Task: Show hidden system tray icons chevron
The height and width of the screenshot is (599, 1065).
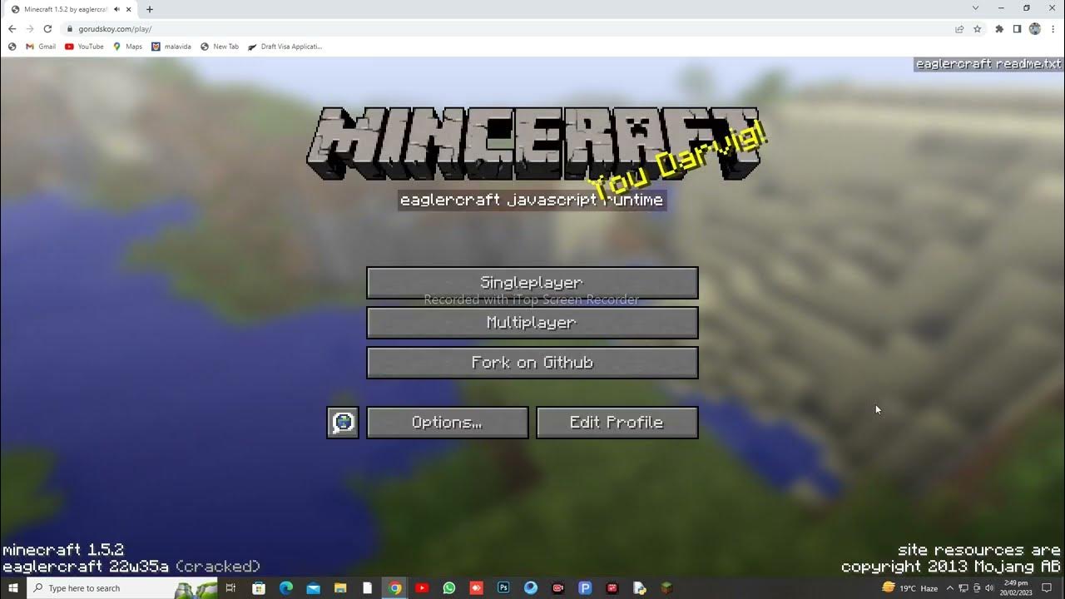Action: tap(952, 588)
